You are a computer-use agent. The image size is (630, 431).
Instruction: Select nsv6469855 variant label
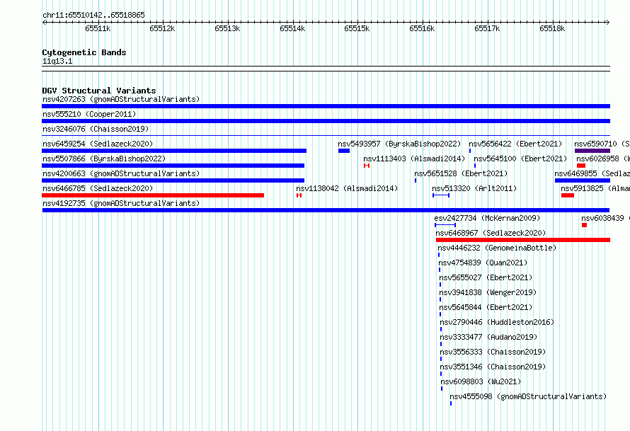pos(592,173)
